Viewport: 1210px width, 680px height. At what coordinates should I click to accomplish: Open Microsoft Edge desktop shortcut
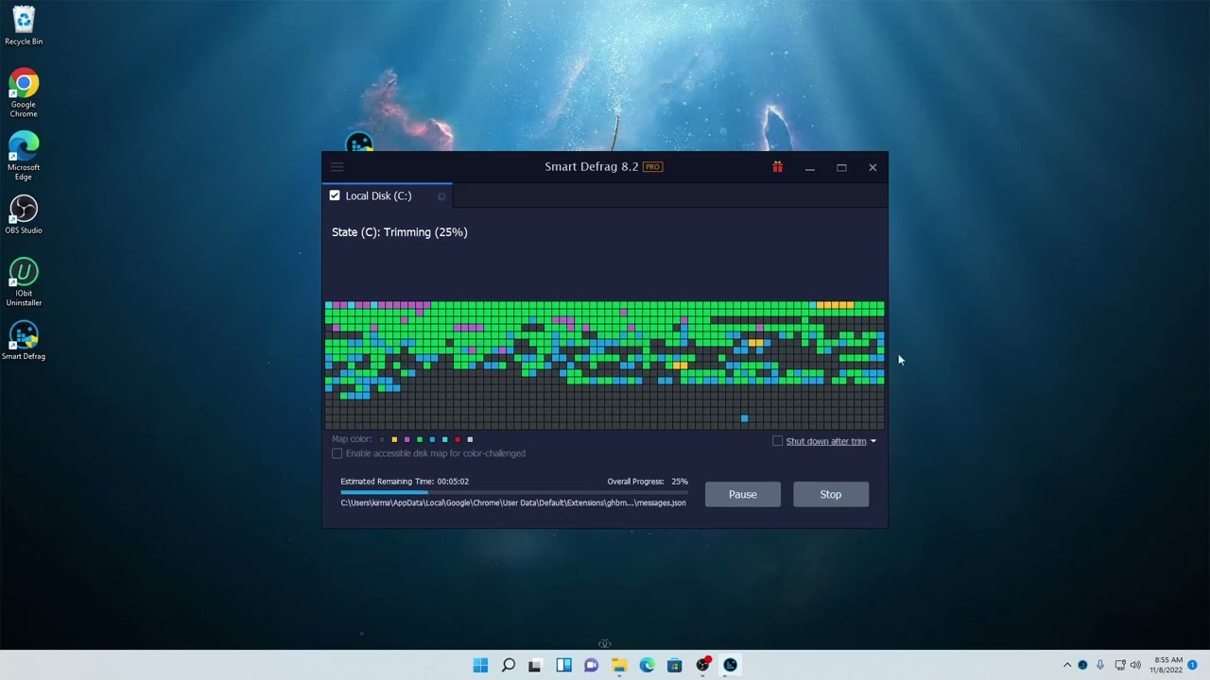pyautogui.click(x=24, y=156)
